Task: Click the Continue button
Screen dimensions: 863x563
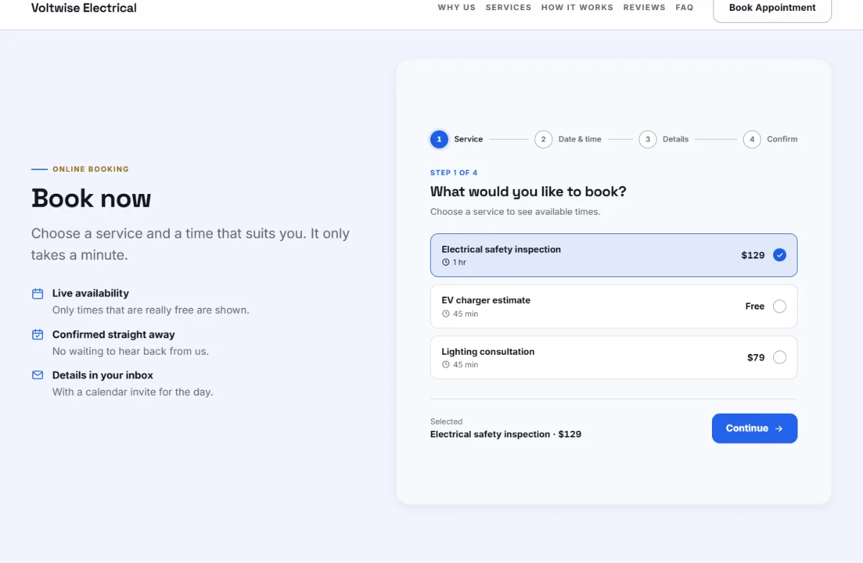Action: pos(754,429)
